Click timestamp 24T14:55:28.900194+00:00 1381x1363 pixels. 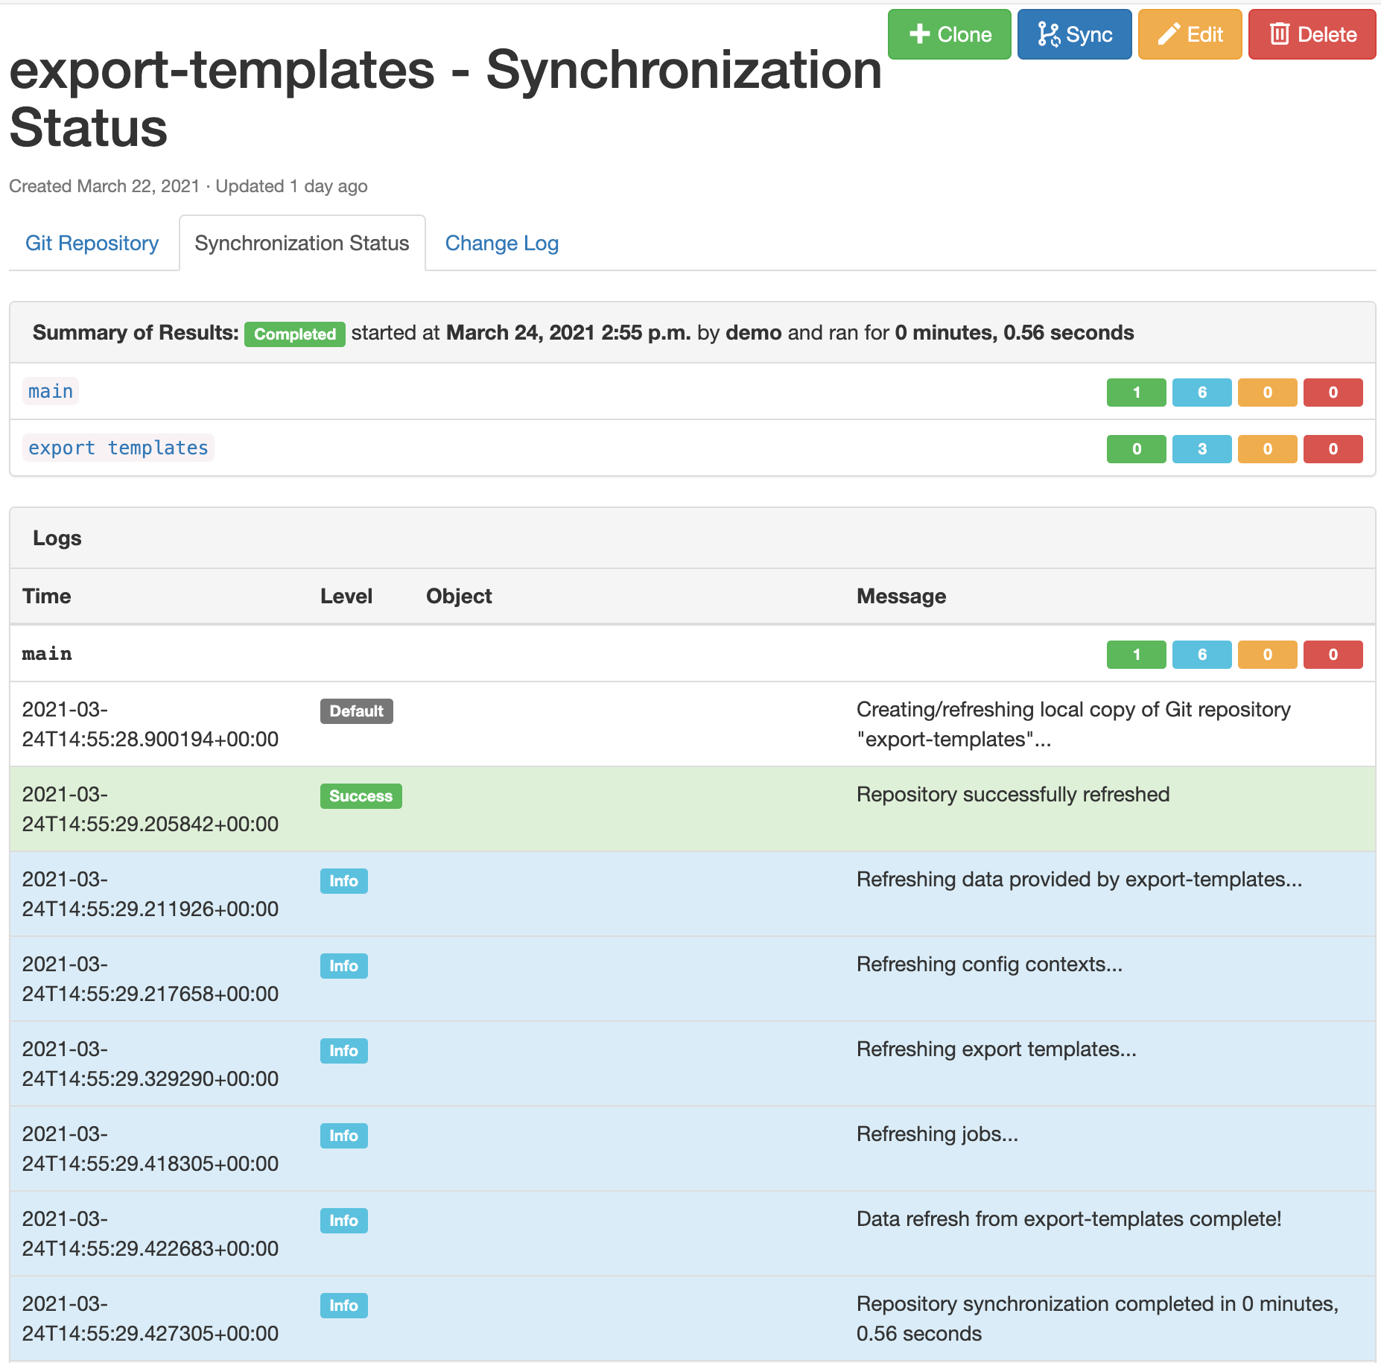pos(150,740)
